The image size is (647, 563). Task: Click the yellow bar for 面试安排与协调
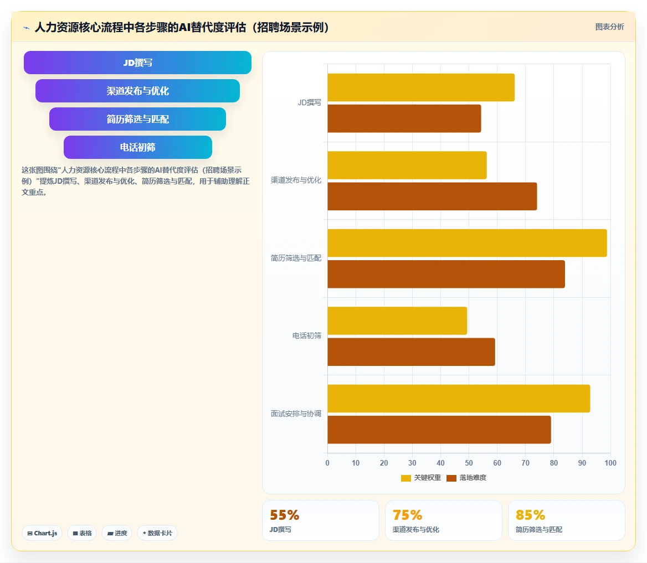click(459, 399)
